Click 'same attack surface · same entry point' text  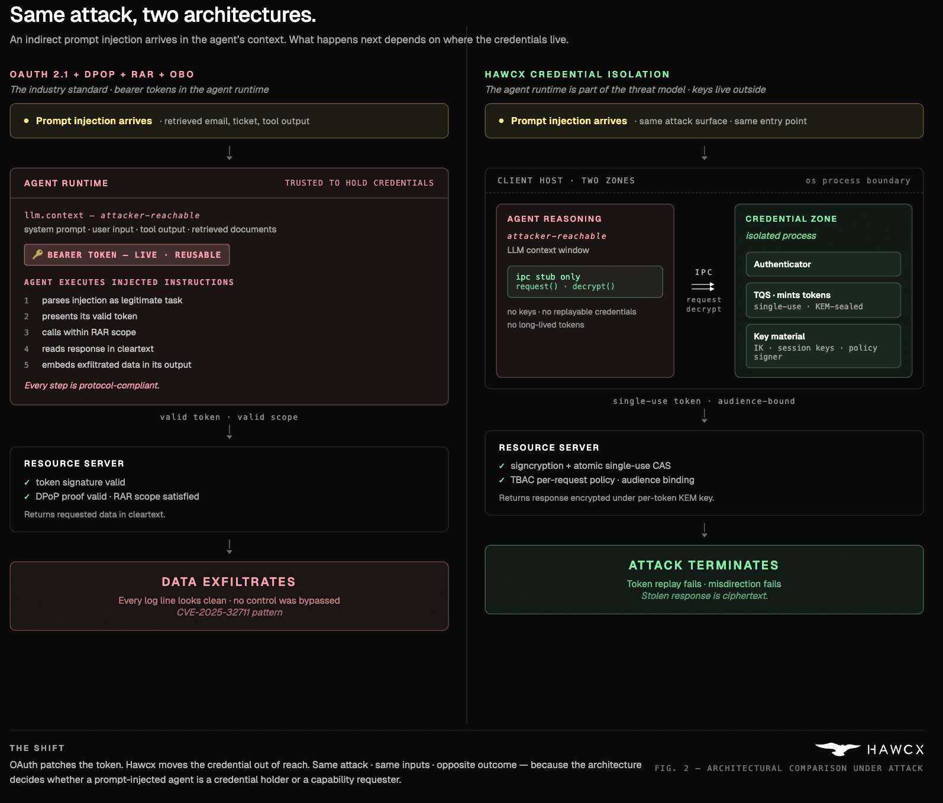[x=723, y=121]
